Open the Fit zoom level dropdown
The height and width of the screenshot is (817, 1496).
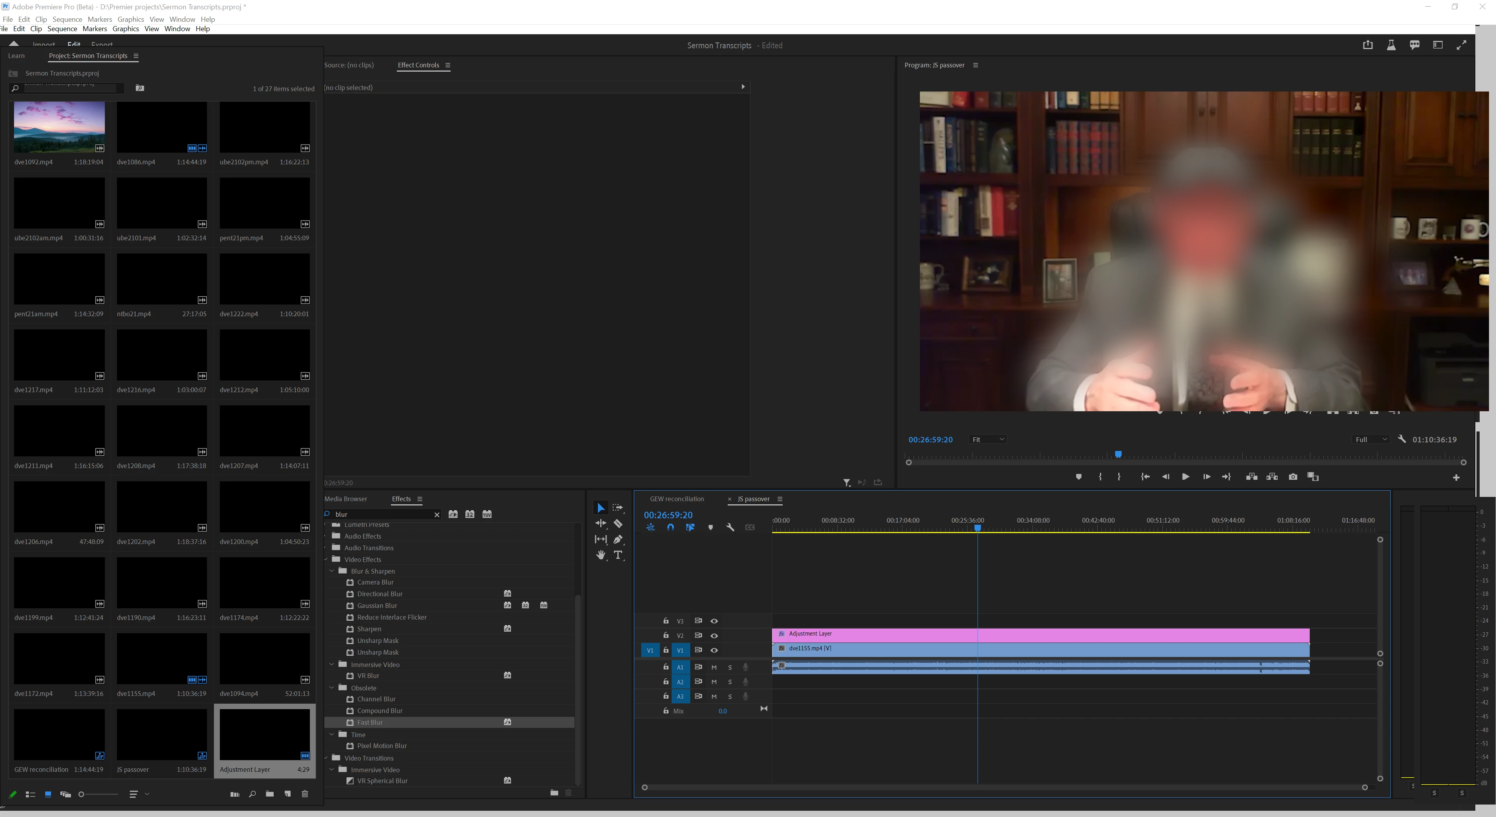tap(988, 440)
